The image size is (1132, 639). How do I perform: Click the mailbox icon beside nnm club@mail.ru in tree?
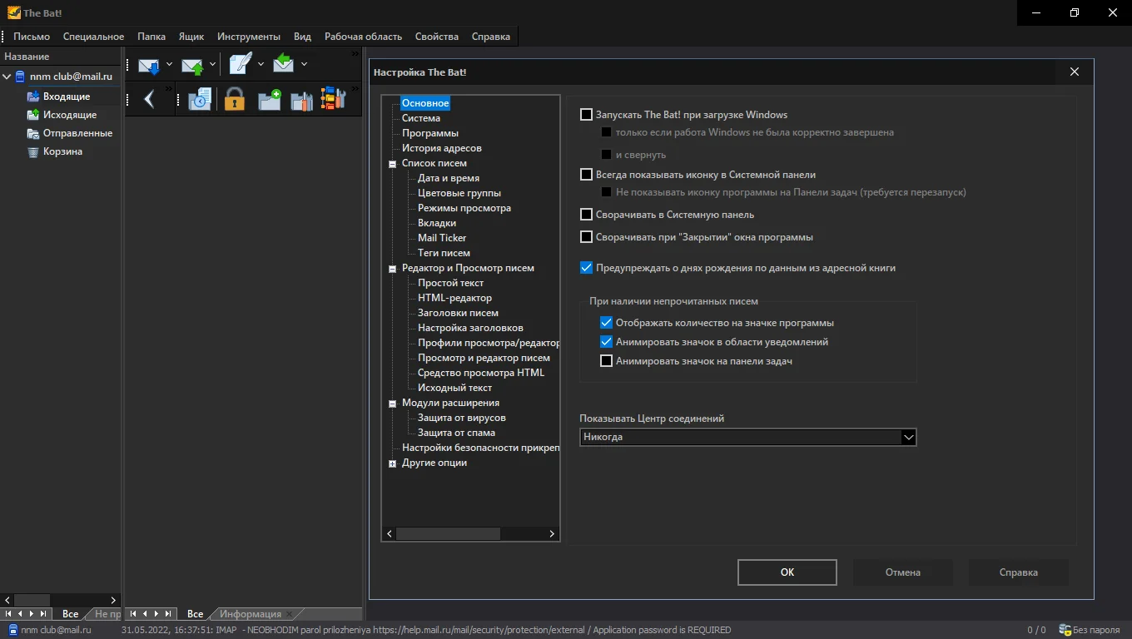coord(20,77)
